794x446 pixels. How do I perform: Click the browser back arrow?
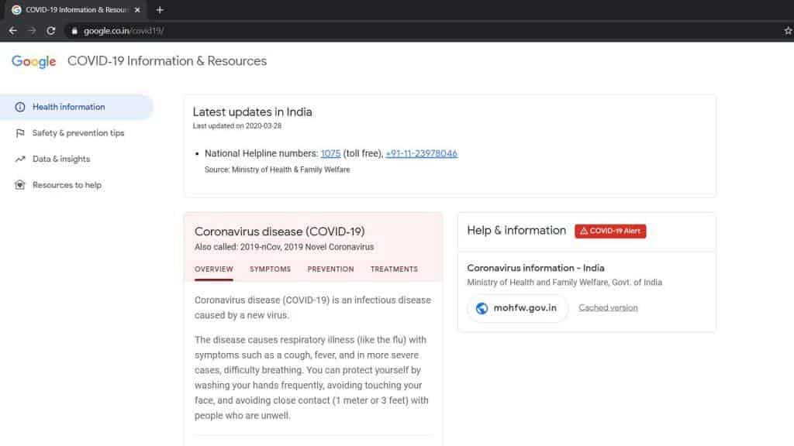pos(12,31)
